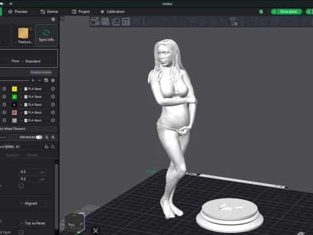The height and width of the screenshot is (235, 313).
Task: Click the compare presets icon beside Advanced
Action: pyautogui.click(x=53, y=137)
